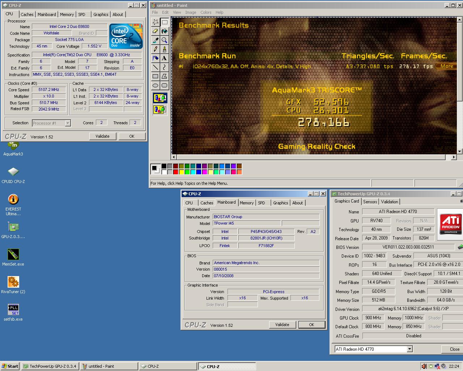Click the current foreground/background color box
This screenshot has height=371, width=463.
(156, 169)
